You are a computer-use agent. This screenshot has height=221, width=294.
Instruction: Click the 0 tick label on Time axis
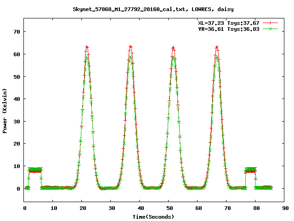(25, 208)
